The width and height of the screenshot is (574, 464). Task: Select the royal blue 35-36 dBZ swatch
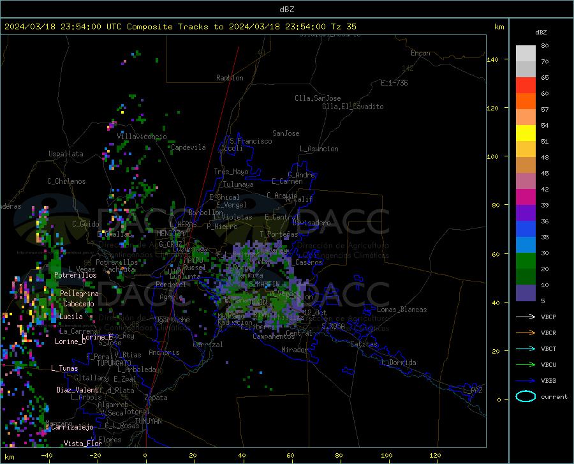(x=526, y=229)
